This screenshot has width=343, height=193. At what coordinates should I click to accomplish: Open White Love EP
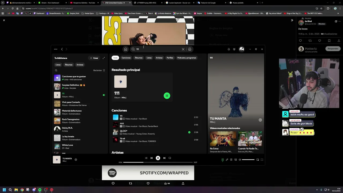click(x=80, y=146)
